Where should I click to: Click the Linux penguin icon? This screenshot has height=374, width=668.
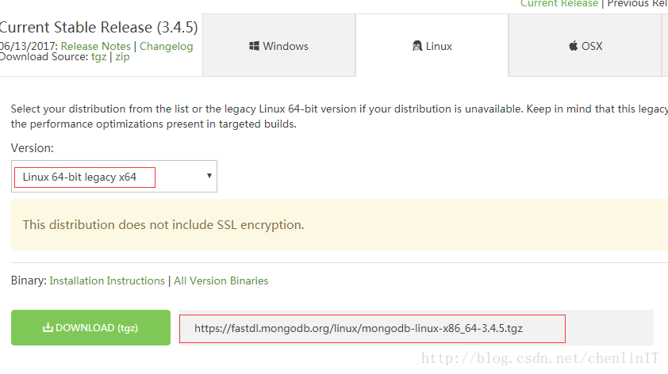click(x=417, y=46)
